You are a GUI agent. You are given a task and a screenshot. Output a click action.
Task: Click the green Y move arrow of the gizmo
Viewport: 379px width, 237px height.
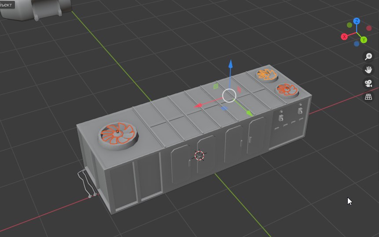click(x=249, y=113)
